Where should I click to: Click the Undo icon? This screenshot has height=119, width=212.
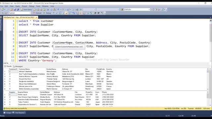[x=58, y=10]
